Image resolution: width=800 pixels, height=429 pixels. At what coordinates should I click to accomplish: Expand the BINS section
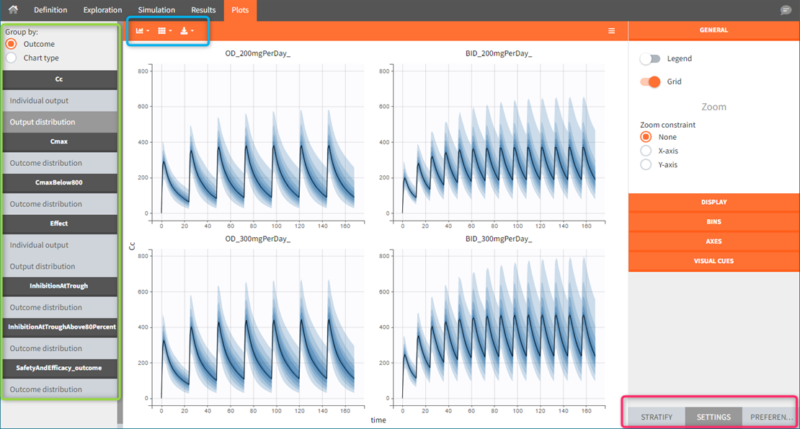click(714, 221)
